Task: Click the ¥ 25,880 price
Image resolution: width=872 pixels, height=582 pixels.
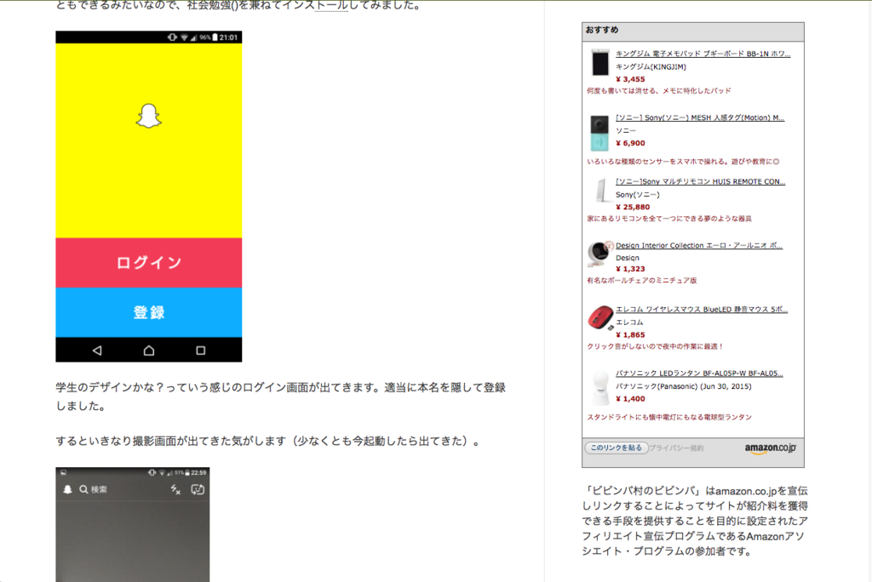Action: [633, 207]
